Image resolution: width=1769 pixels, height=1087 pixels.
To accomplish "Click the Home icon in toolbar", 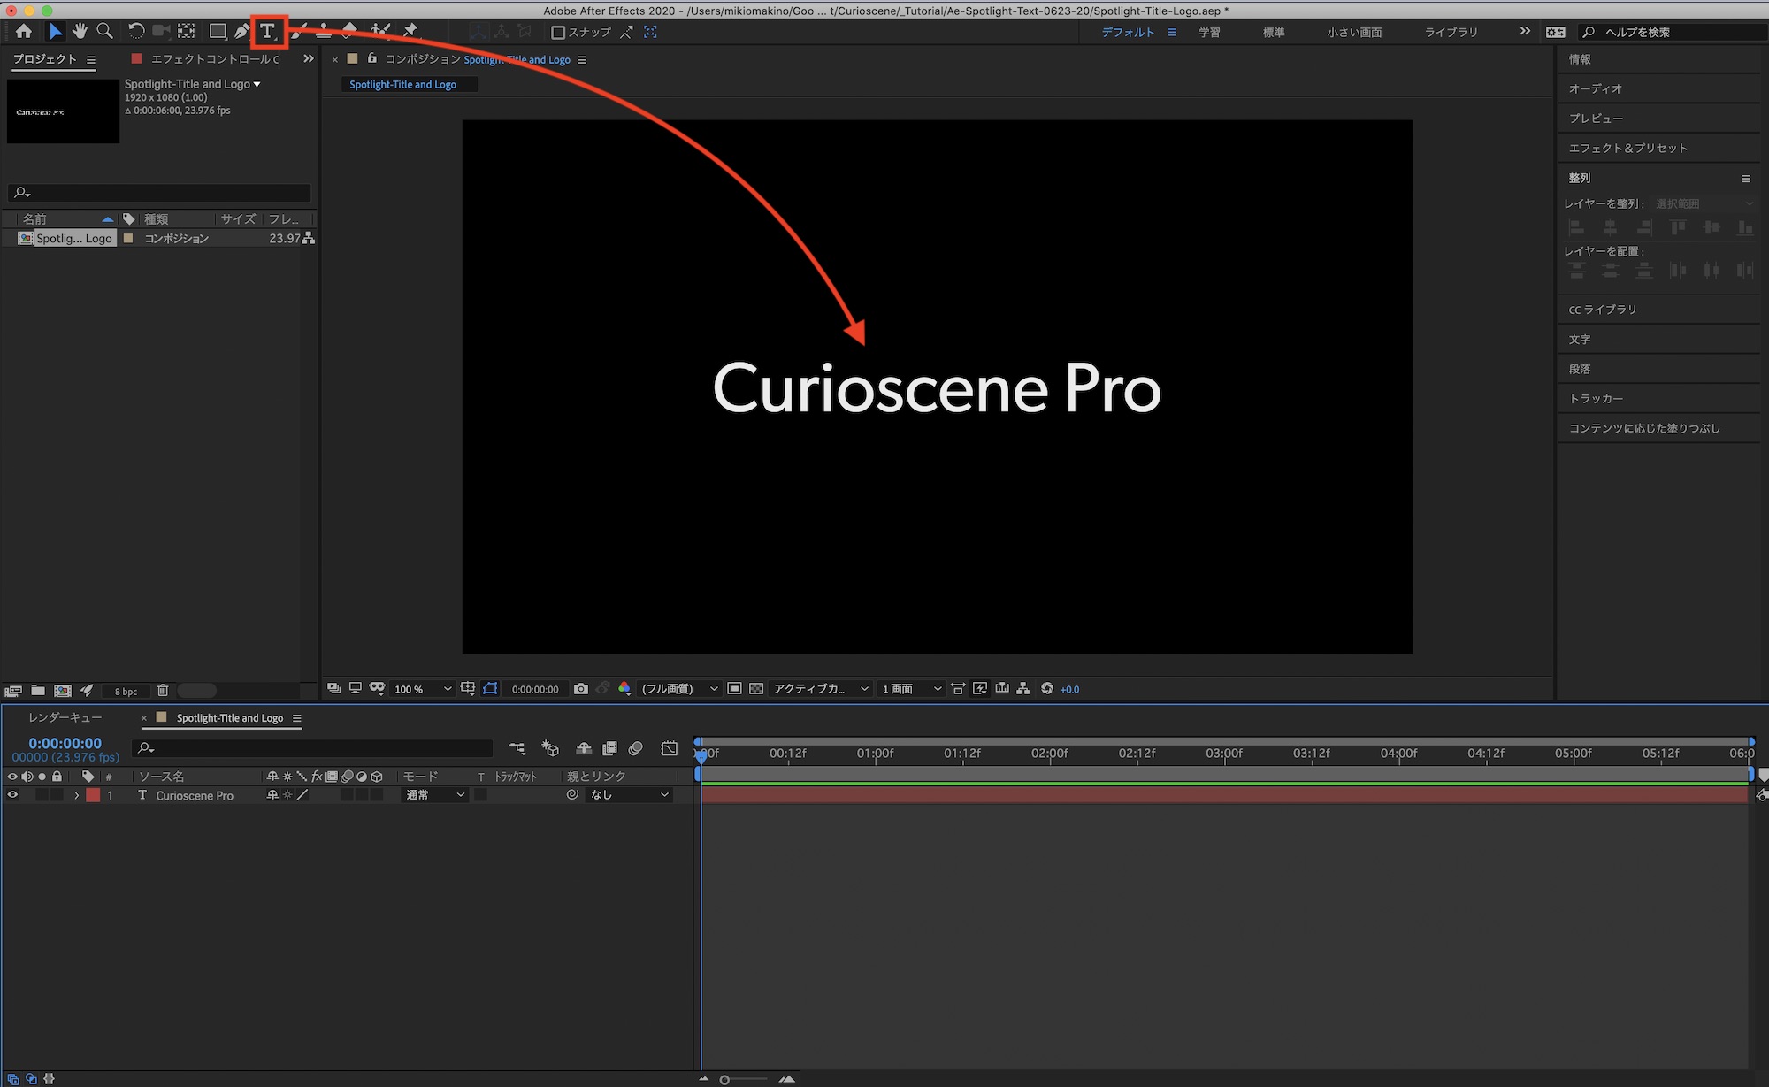I will 24,32.
